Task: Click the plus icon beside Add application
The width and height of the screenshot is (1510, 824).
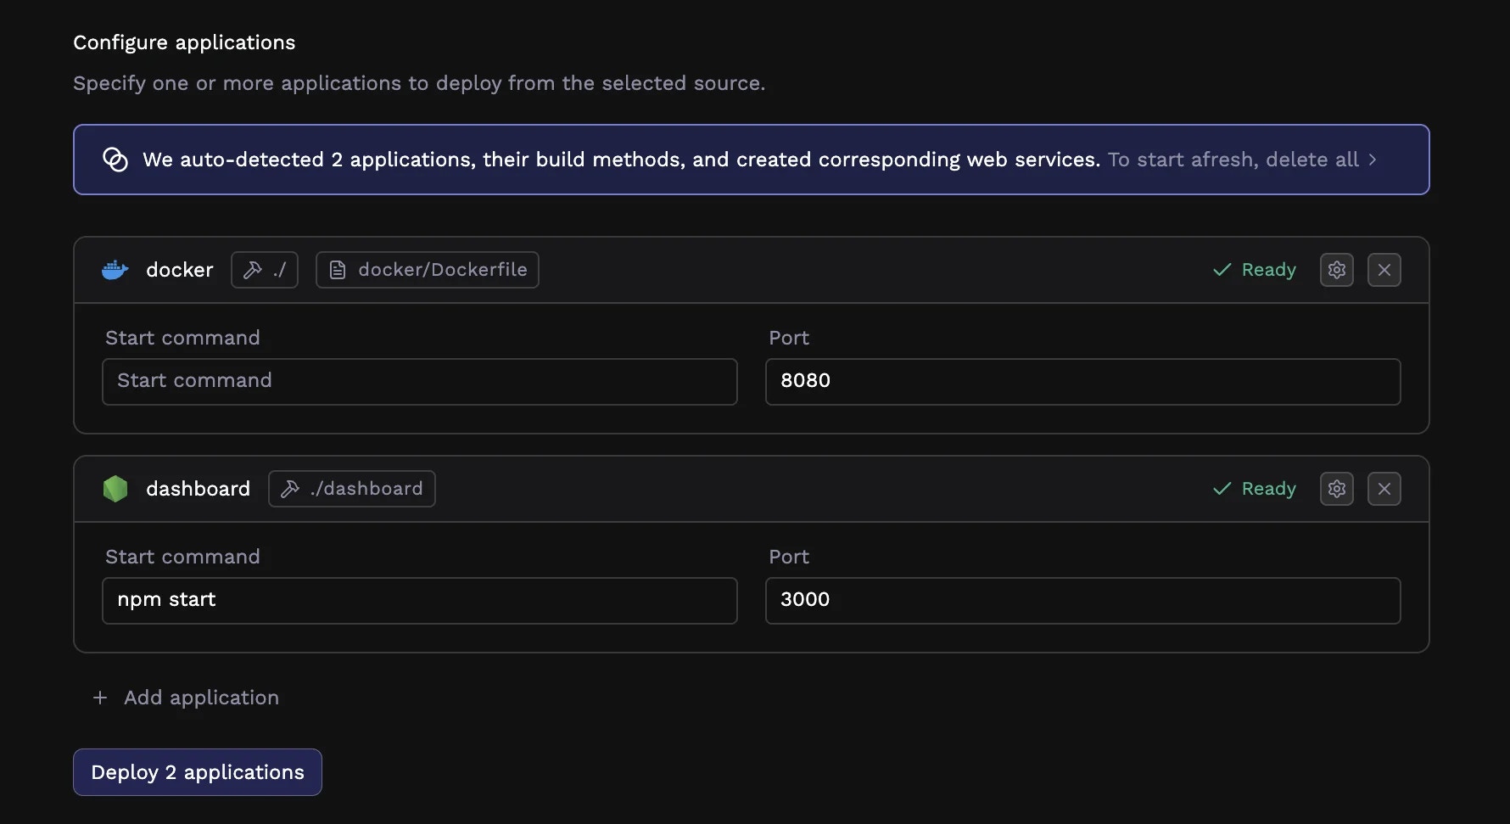Action: pos(99,697)
